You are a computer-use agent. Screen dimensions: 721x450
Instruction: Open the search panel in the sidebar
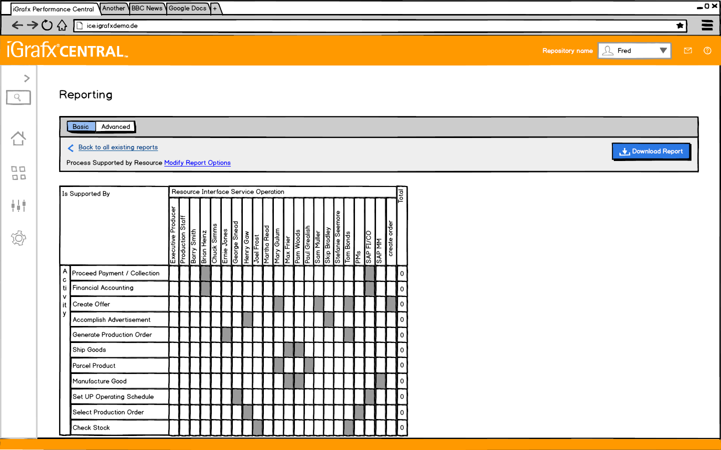pos(18,97)
